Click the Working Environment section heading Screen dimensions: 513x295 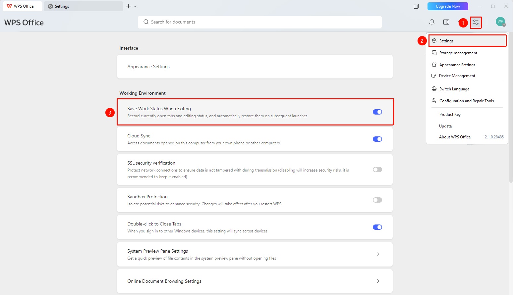coord(142,93)
